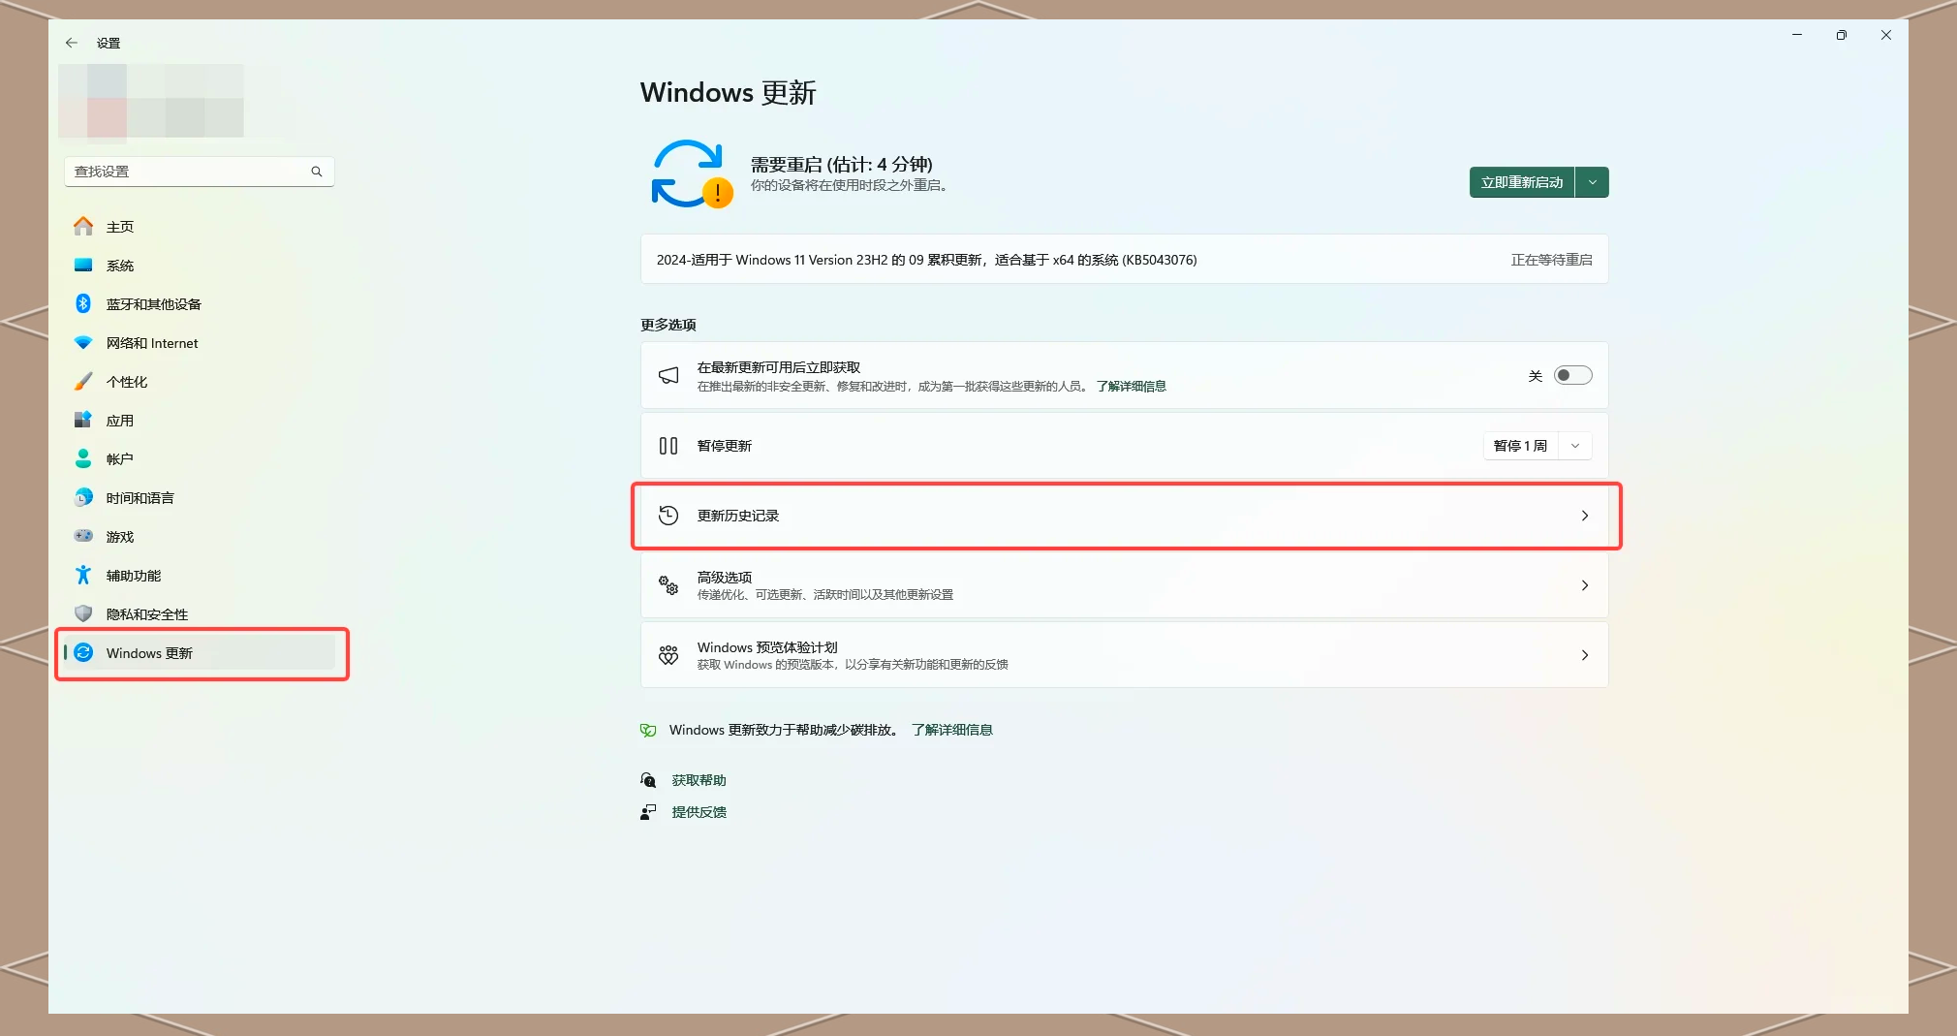Click the 提供反馈 link

click(x=699, y=812)
